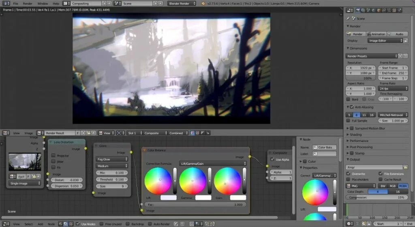Open the Window menu
The height and width of the screenshot is (227, 415).
[43, 4]
